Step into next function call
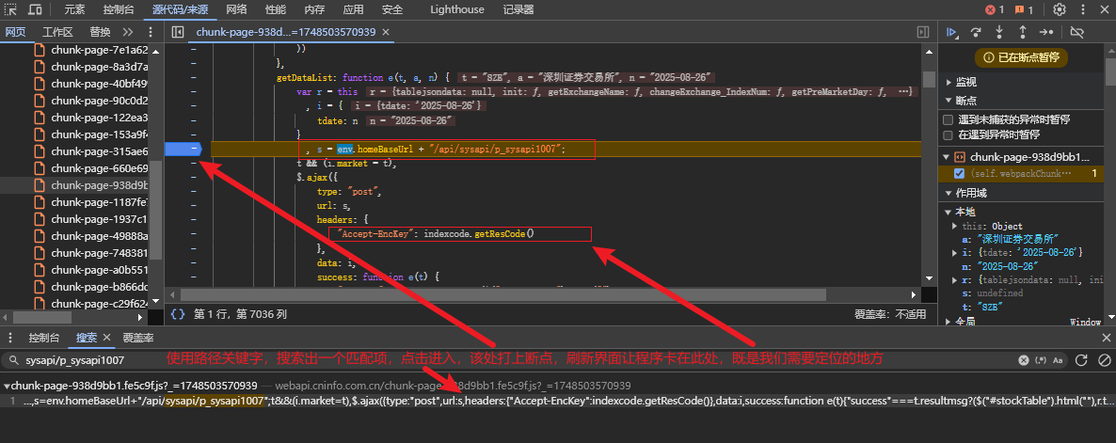Image resolution: width=1116 pixels, height=443 pixels. tap(999, 32)
